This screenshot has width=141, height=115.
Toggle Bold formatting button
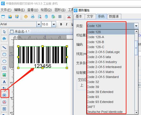coord(61,24)
